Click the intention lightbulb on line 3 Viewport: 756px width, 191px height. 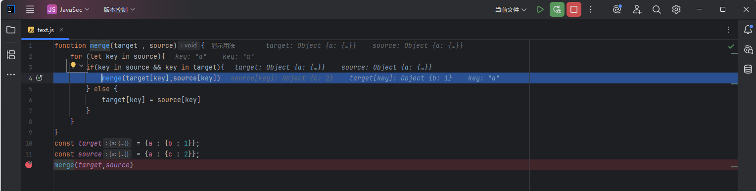pos(73,66)
